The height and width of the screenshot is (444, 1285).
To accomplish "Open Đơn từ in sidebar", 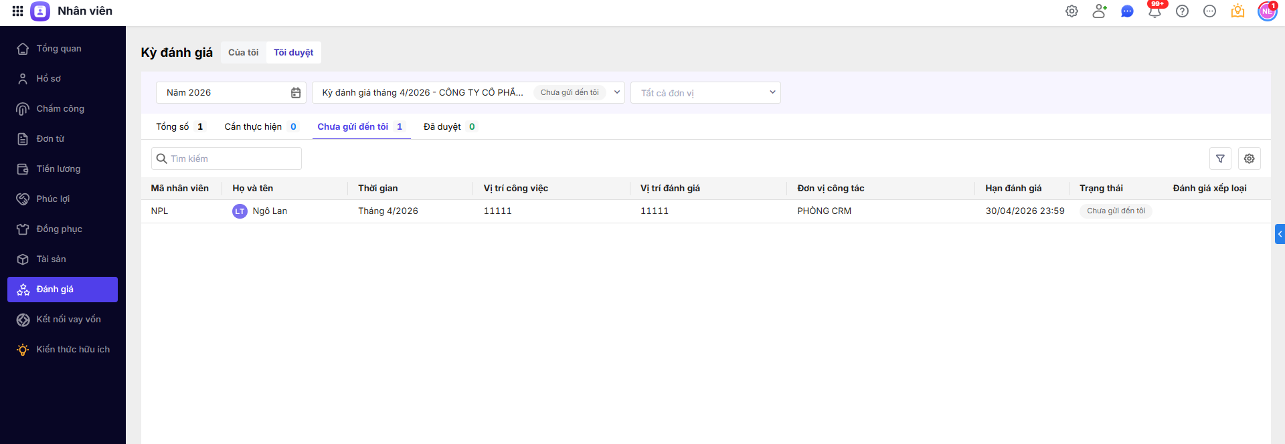I will (63, 138).
